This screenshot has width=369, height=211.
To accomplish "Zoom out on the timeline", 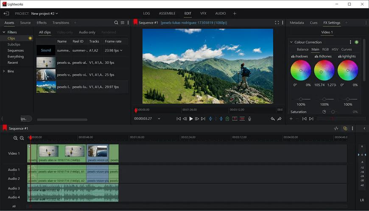I will 22,138.
